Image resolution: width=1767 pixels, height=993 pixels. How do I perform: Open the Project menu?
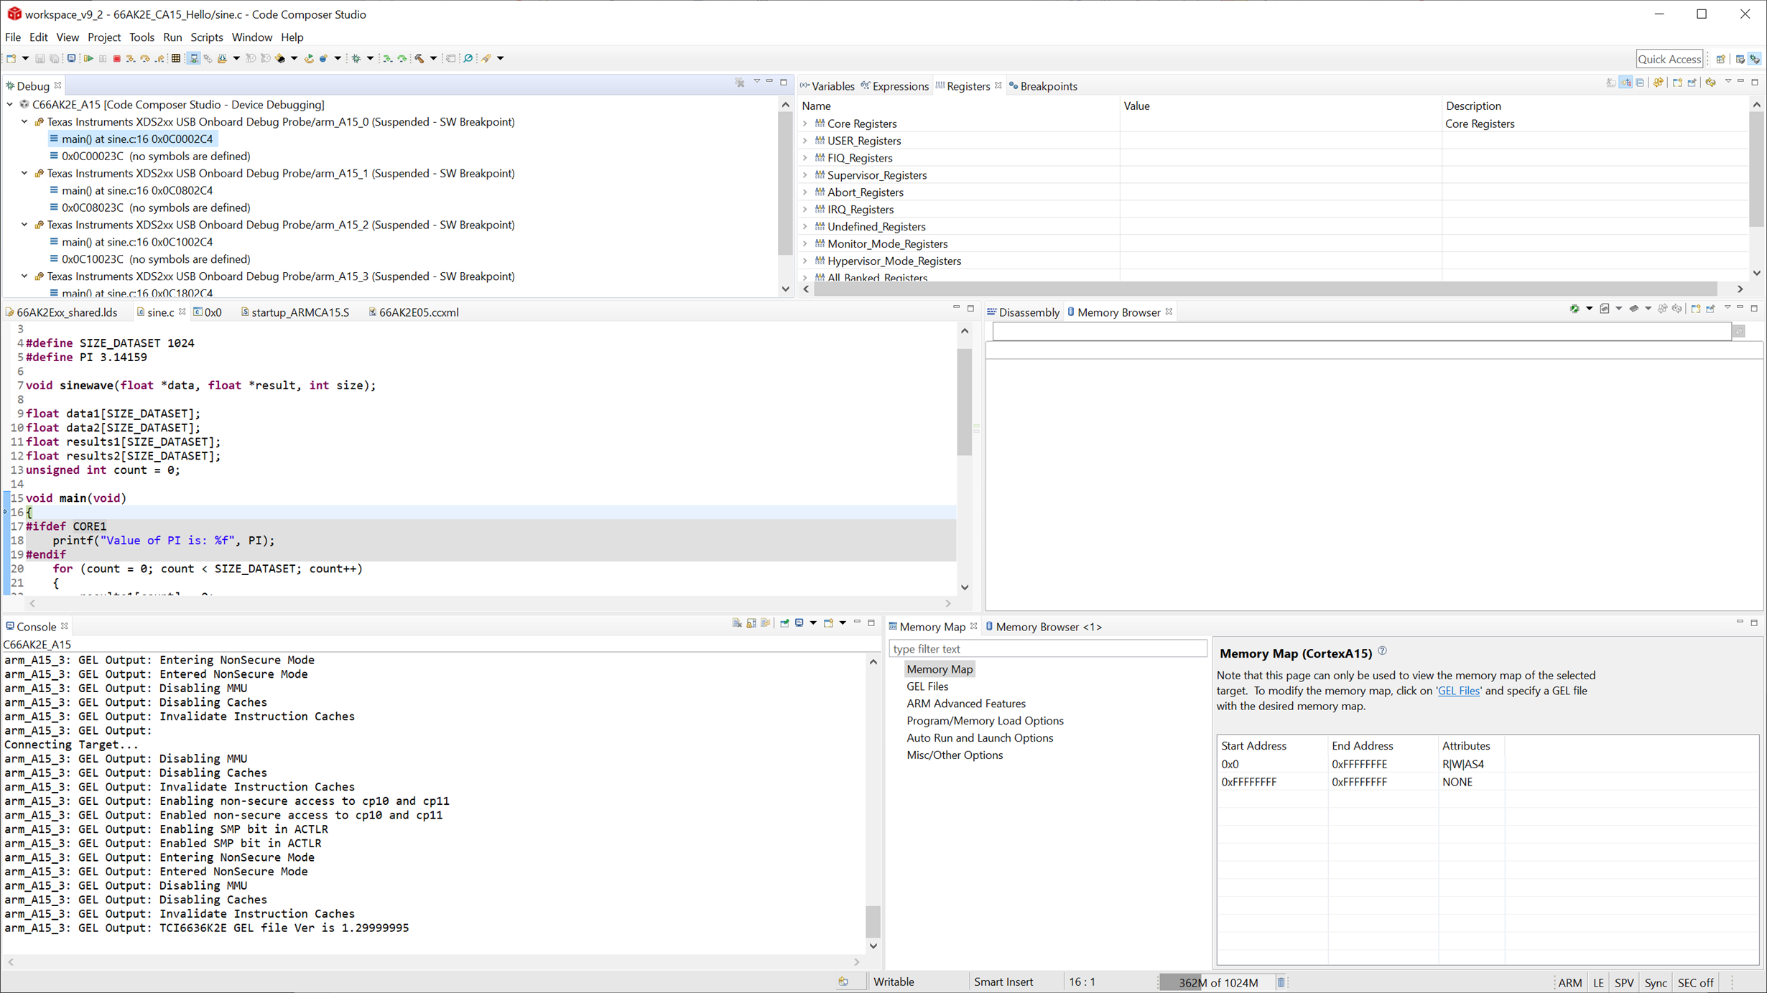coord(104,37)
